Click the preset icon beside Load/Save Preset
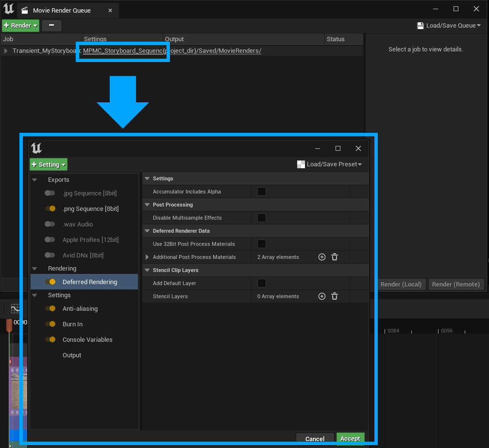This screenshot has width=489, height=448. [x=301, y=164]
